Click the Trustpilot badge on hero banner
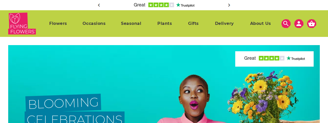Screen dimensions: 328x123 click(x=274, y=59)
